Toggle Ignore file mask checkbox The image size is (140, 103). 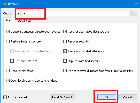pos(5,97)
